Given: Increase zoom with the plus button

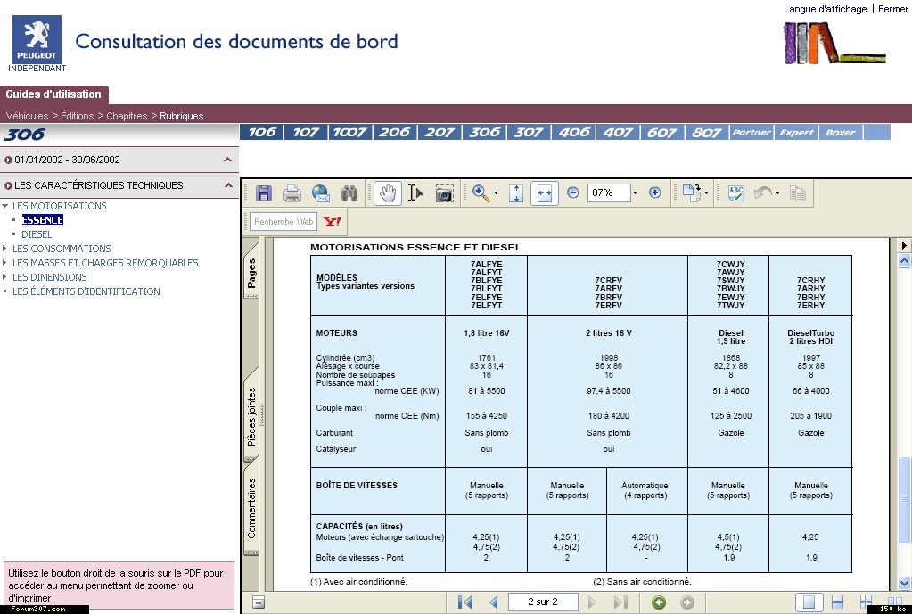Looking at the screenshot, I should 655,192.
